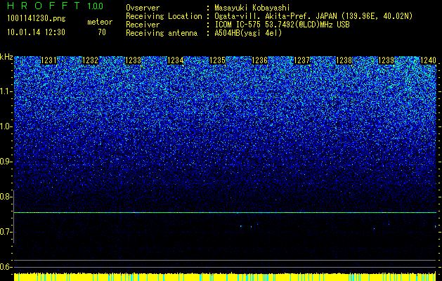This screenshot has height=281, width=442.
Task: Click the ICOM IC-575 53.7492 MHz USB receiver value
Action: (282, 25)
